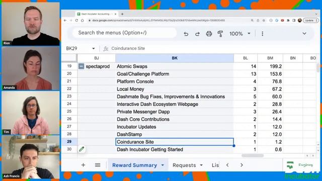This screenshot has width=322, height=181.
Task: Click the browser address bar URL
Action: pos(158,20)
